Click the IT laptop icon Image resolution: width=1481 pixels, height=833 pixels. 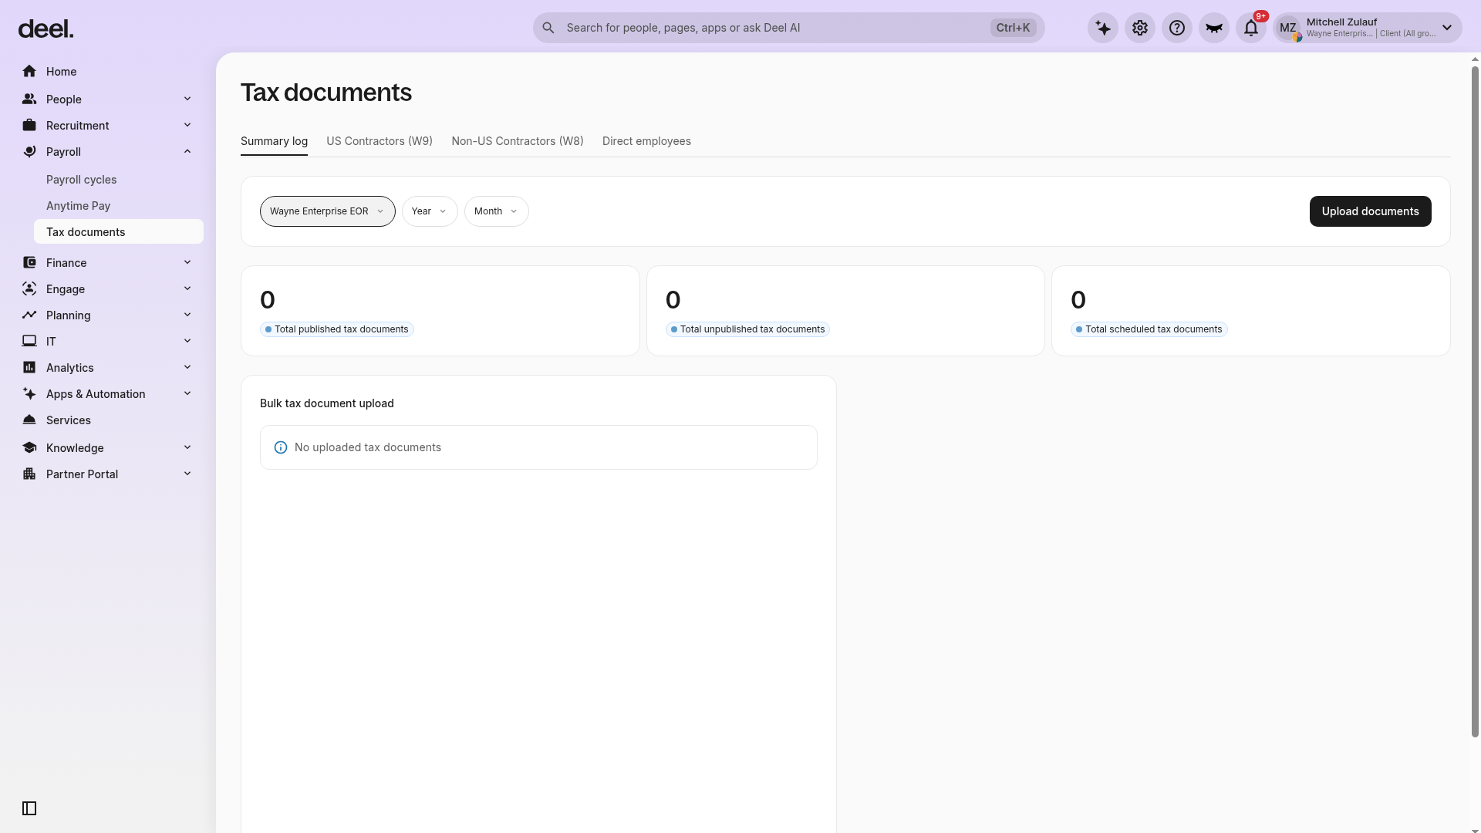tap(29, 341)
